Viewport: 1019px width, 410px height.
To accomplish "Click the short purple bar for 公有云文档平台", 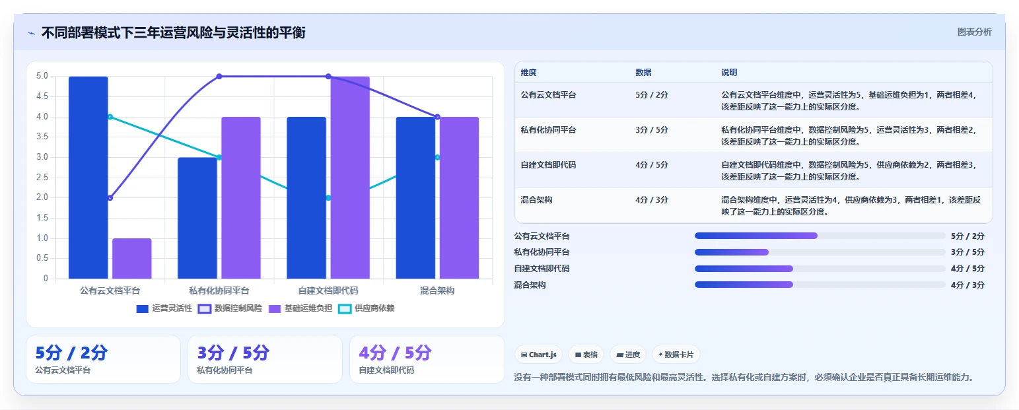I will (x=132, y=258).
